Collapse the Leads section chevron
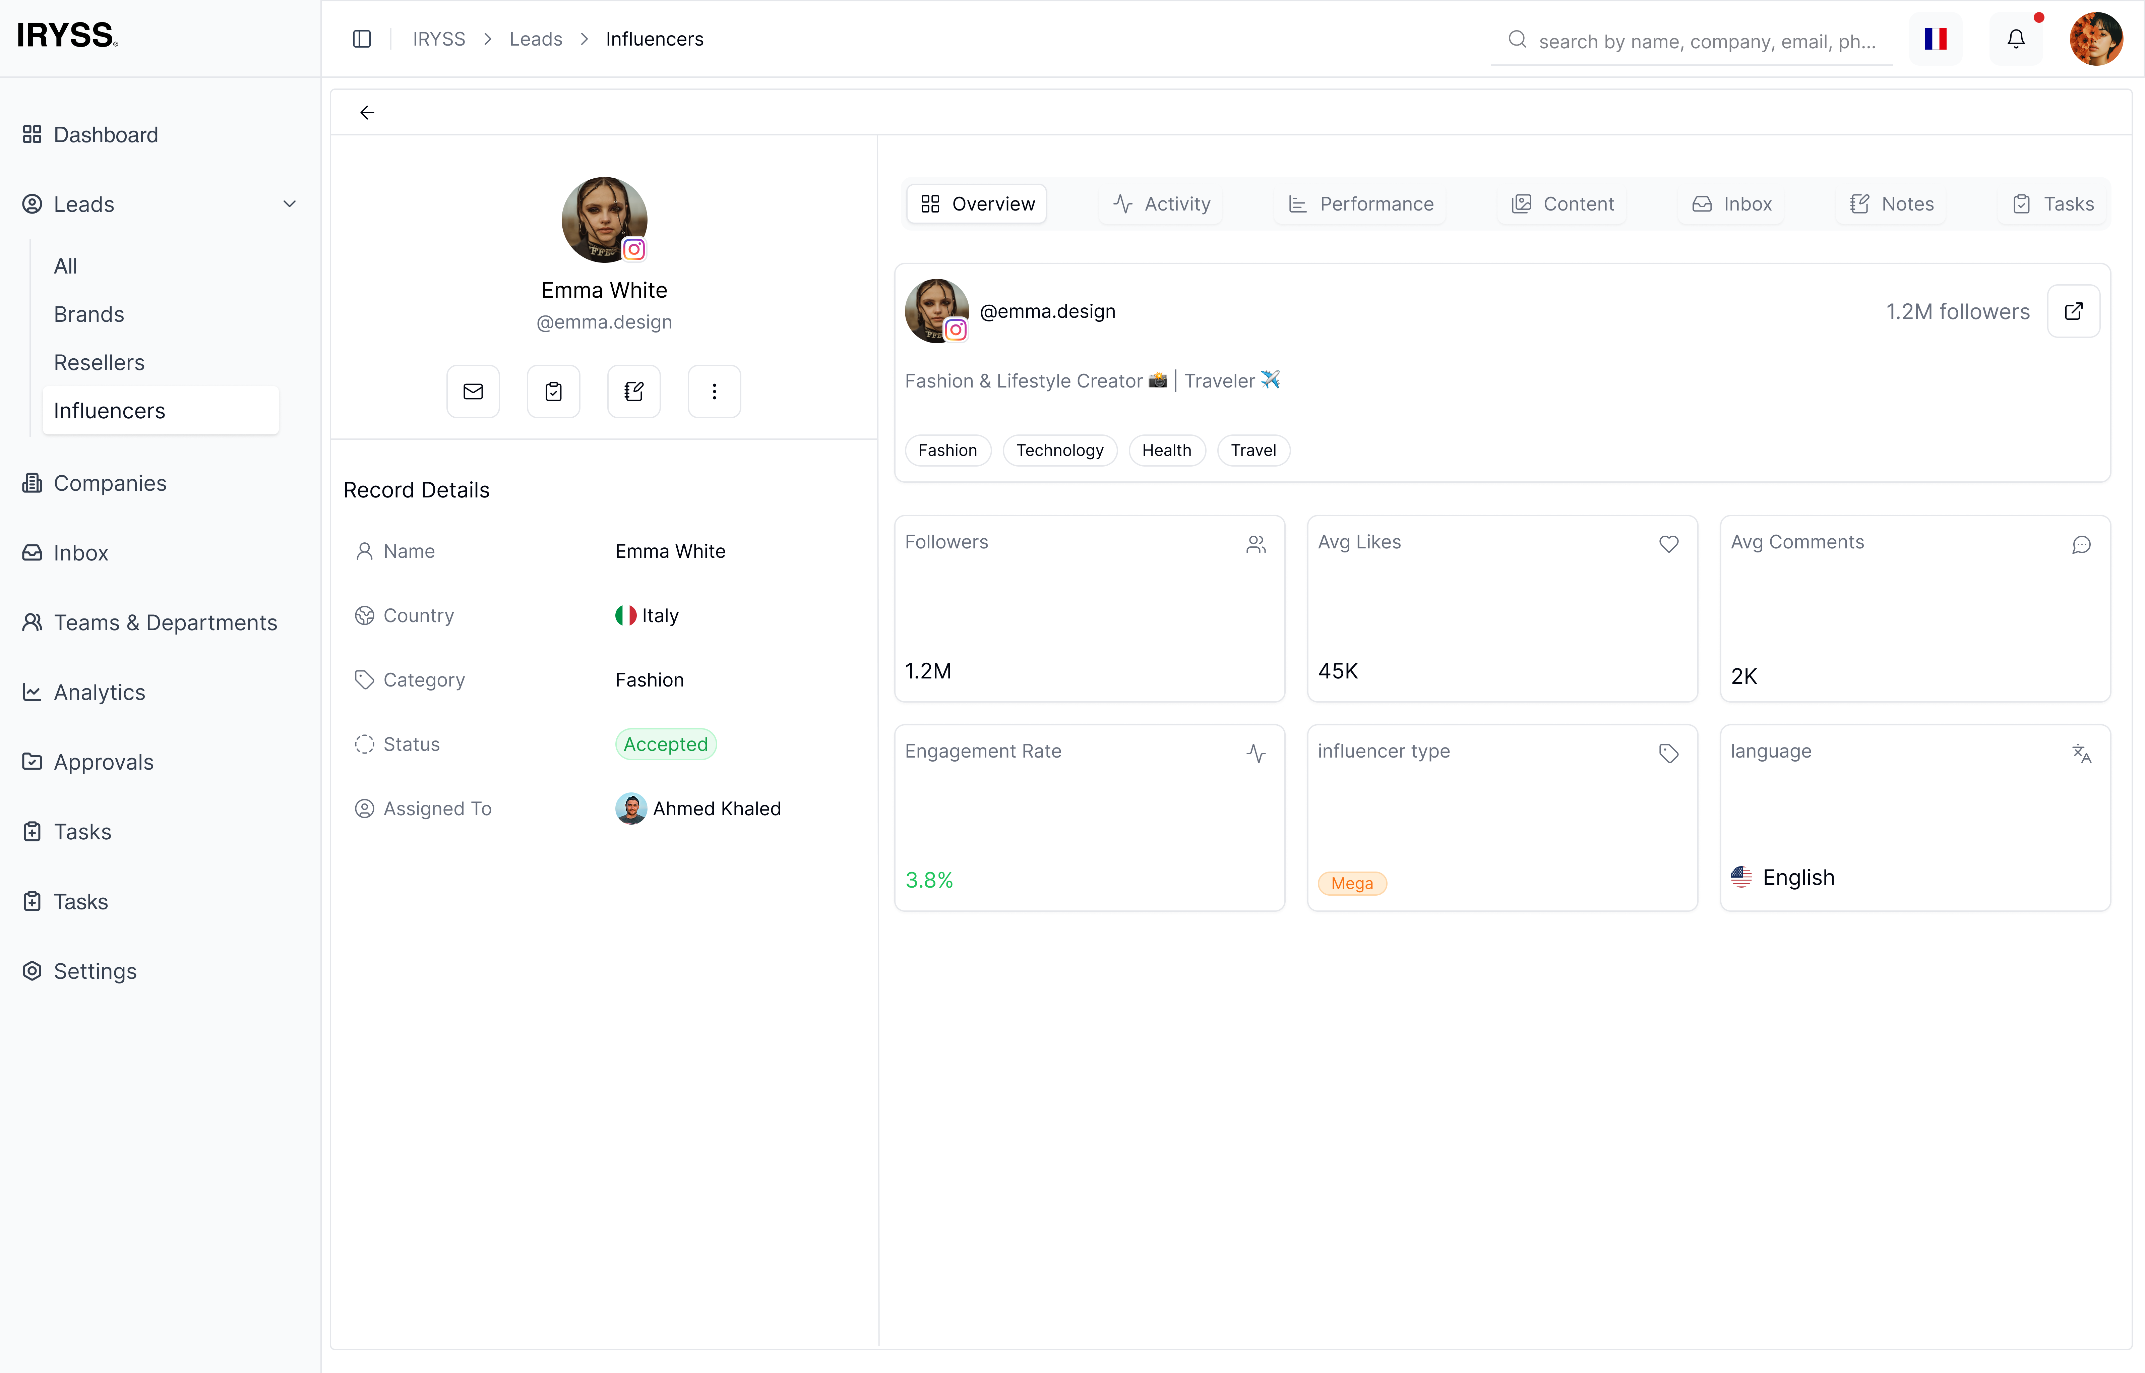This screenshot has height=1373, width=2145. tap(290, 204)
